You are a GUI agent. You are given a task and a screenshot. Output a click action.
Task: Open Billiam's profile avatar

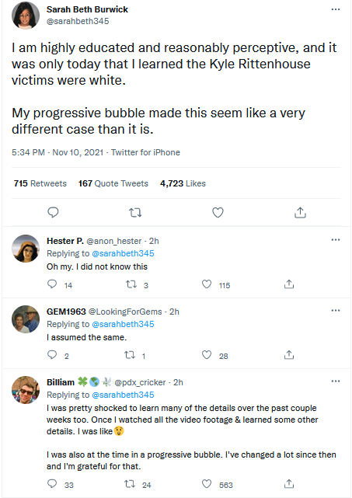coord(26,390)
